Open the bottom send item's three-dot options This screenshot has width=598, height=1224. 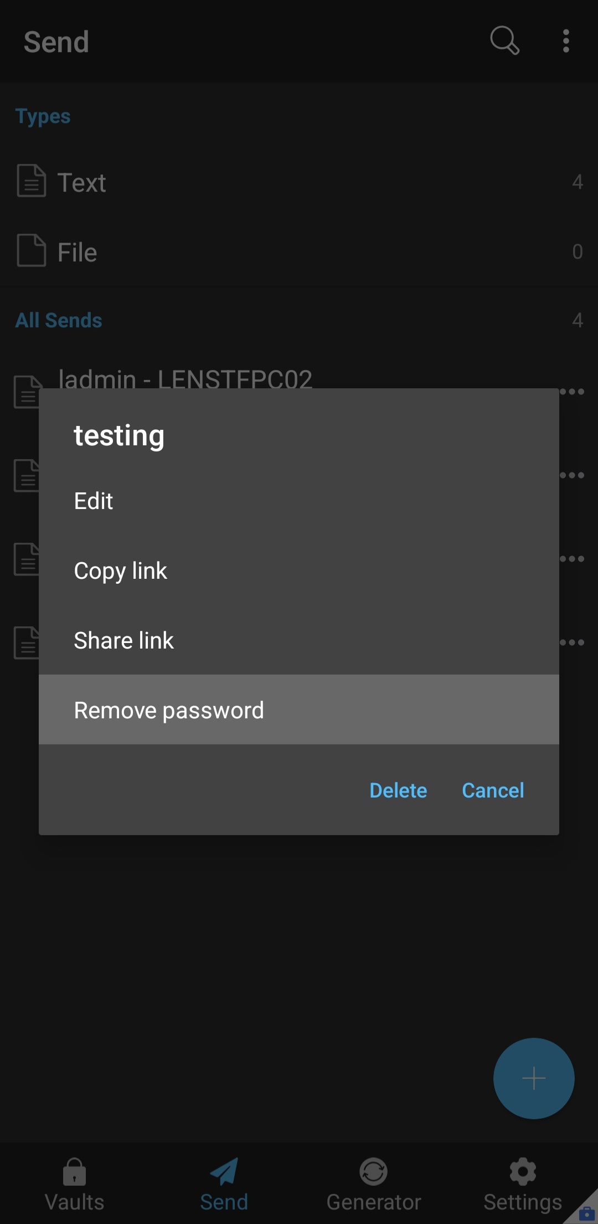tap(573, 641)
